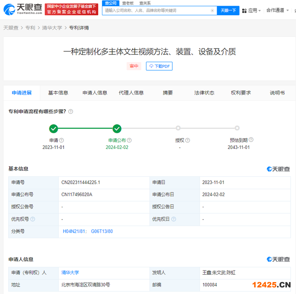This screenshot has width=296, height=294.
Task: Click the question icon next to 授权
Action: 187,140
